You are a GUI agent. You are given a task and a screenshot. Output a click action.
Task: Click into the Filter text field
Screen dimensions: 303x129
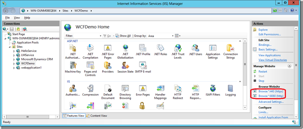click(86, 36)
